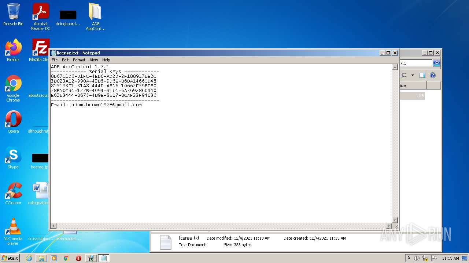Screen dimensions: 469x263
Task: Click the Size: 323 bytes detail
Action: point(238,245)
